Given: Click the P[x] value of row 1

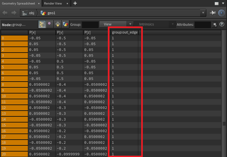Looking at the screenshot, I should point(34,44).
